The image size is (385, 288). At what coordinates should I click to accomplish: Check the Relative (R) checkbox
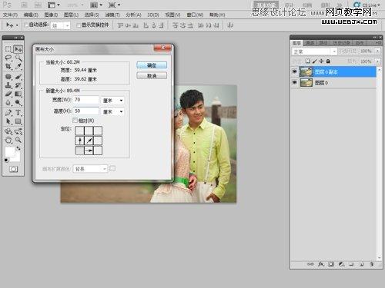click(x=75, y=121)
